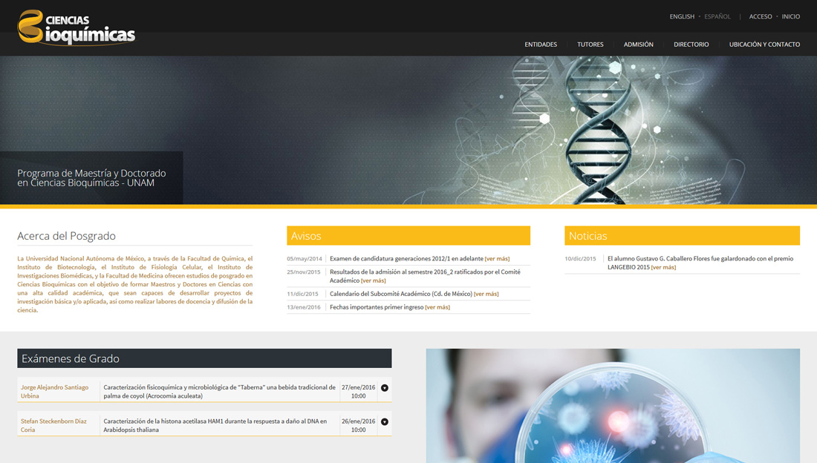
Task: Open the Directorio menu
Action: click(691, 45)
